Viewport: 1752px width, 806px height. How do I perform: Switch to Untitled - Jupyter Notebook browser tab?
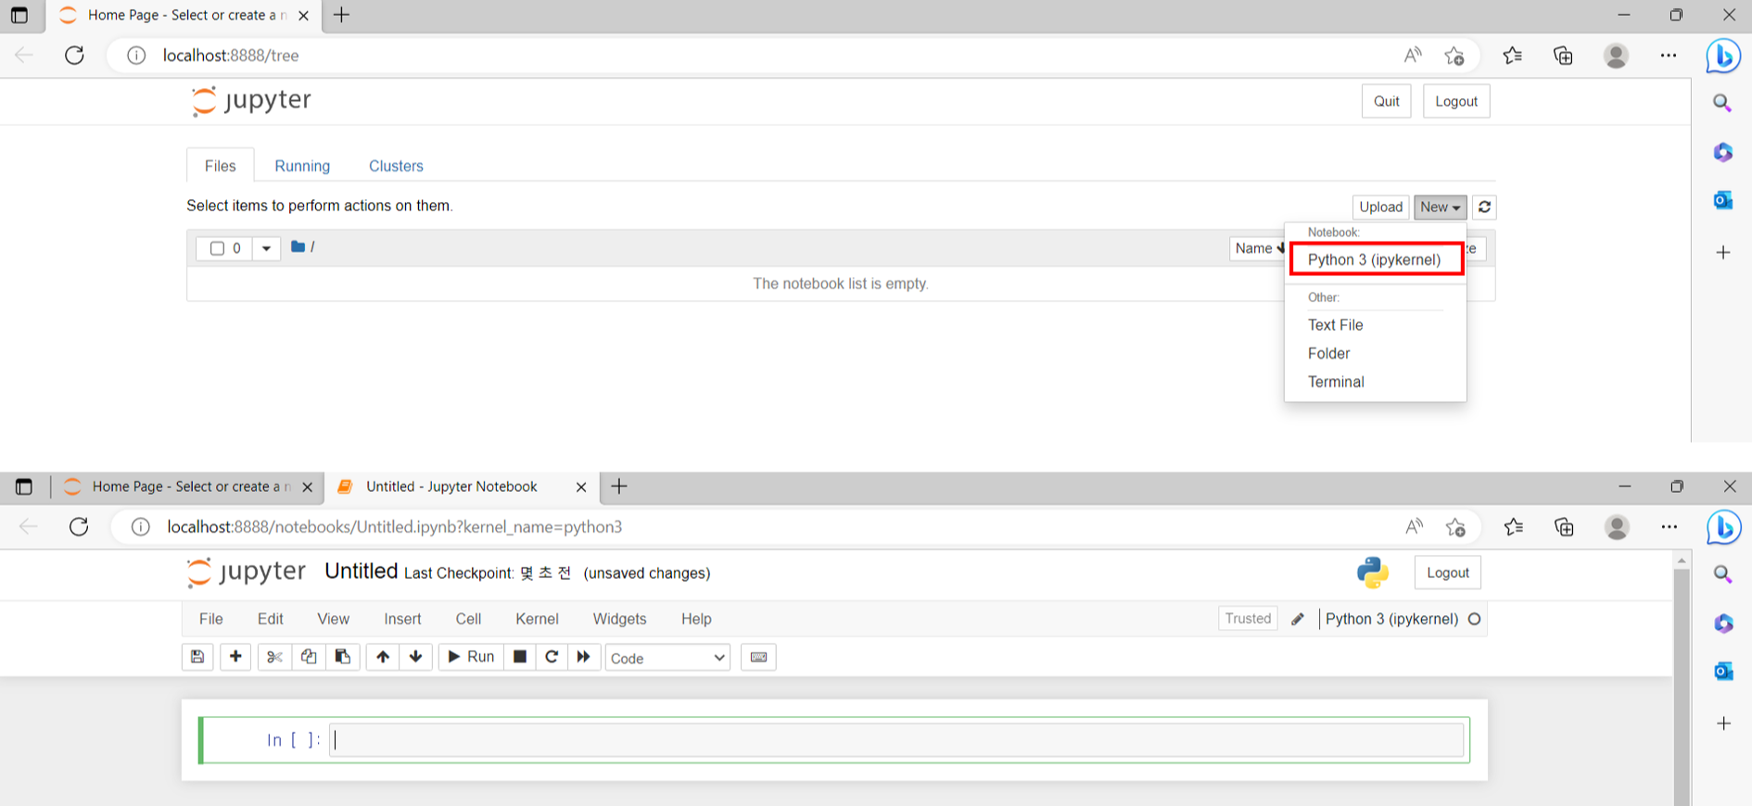451,486
